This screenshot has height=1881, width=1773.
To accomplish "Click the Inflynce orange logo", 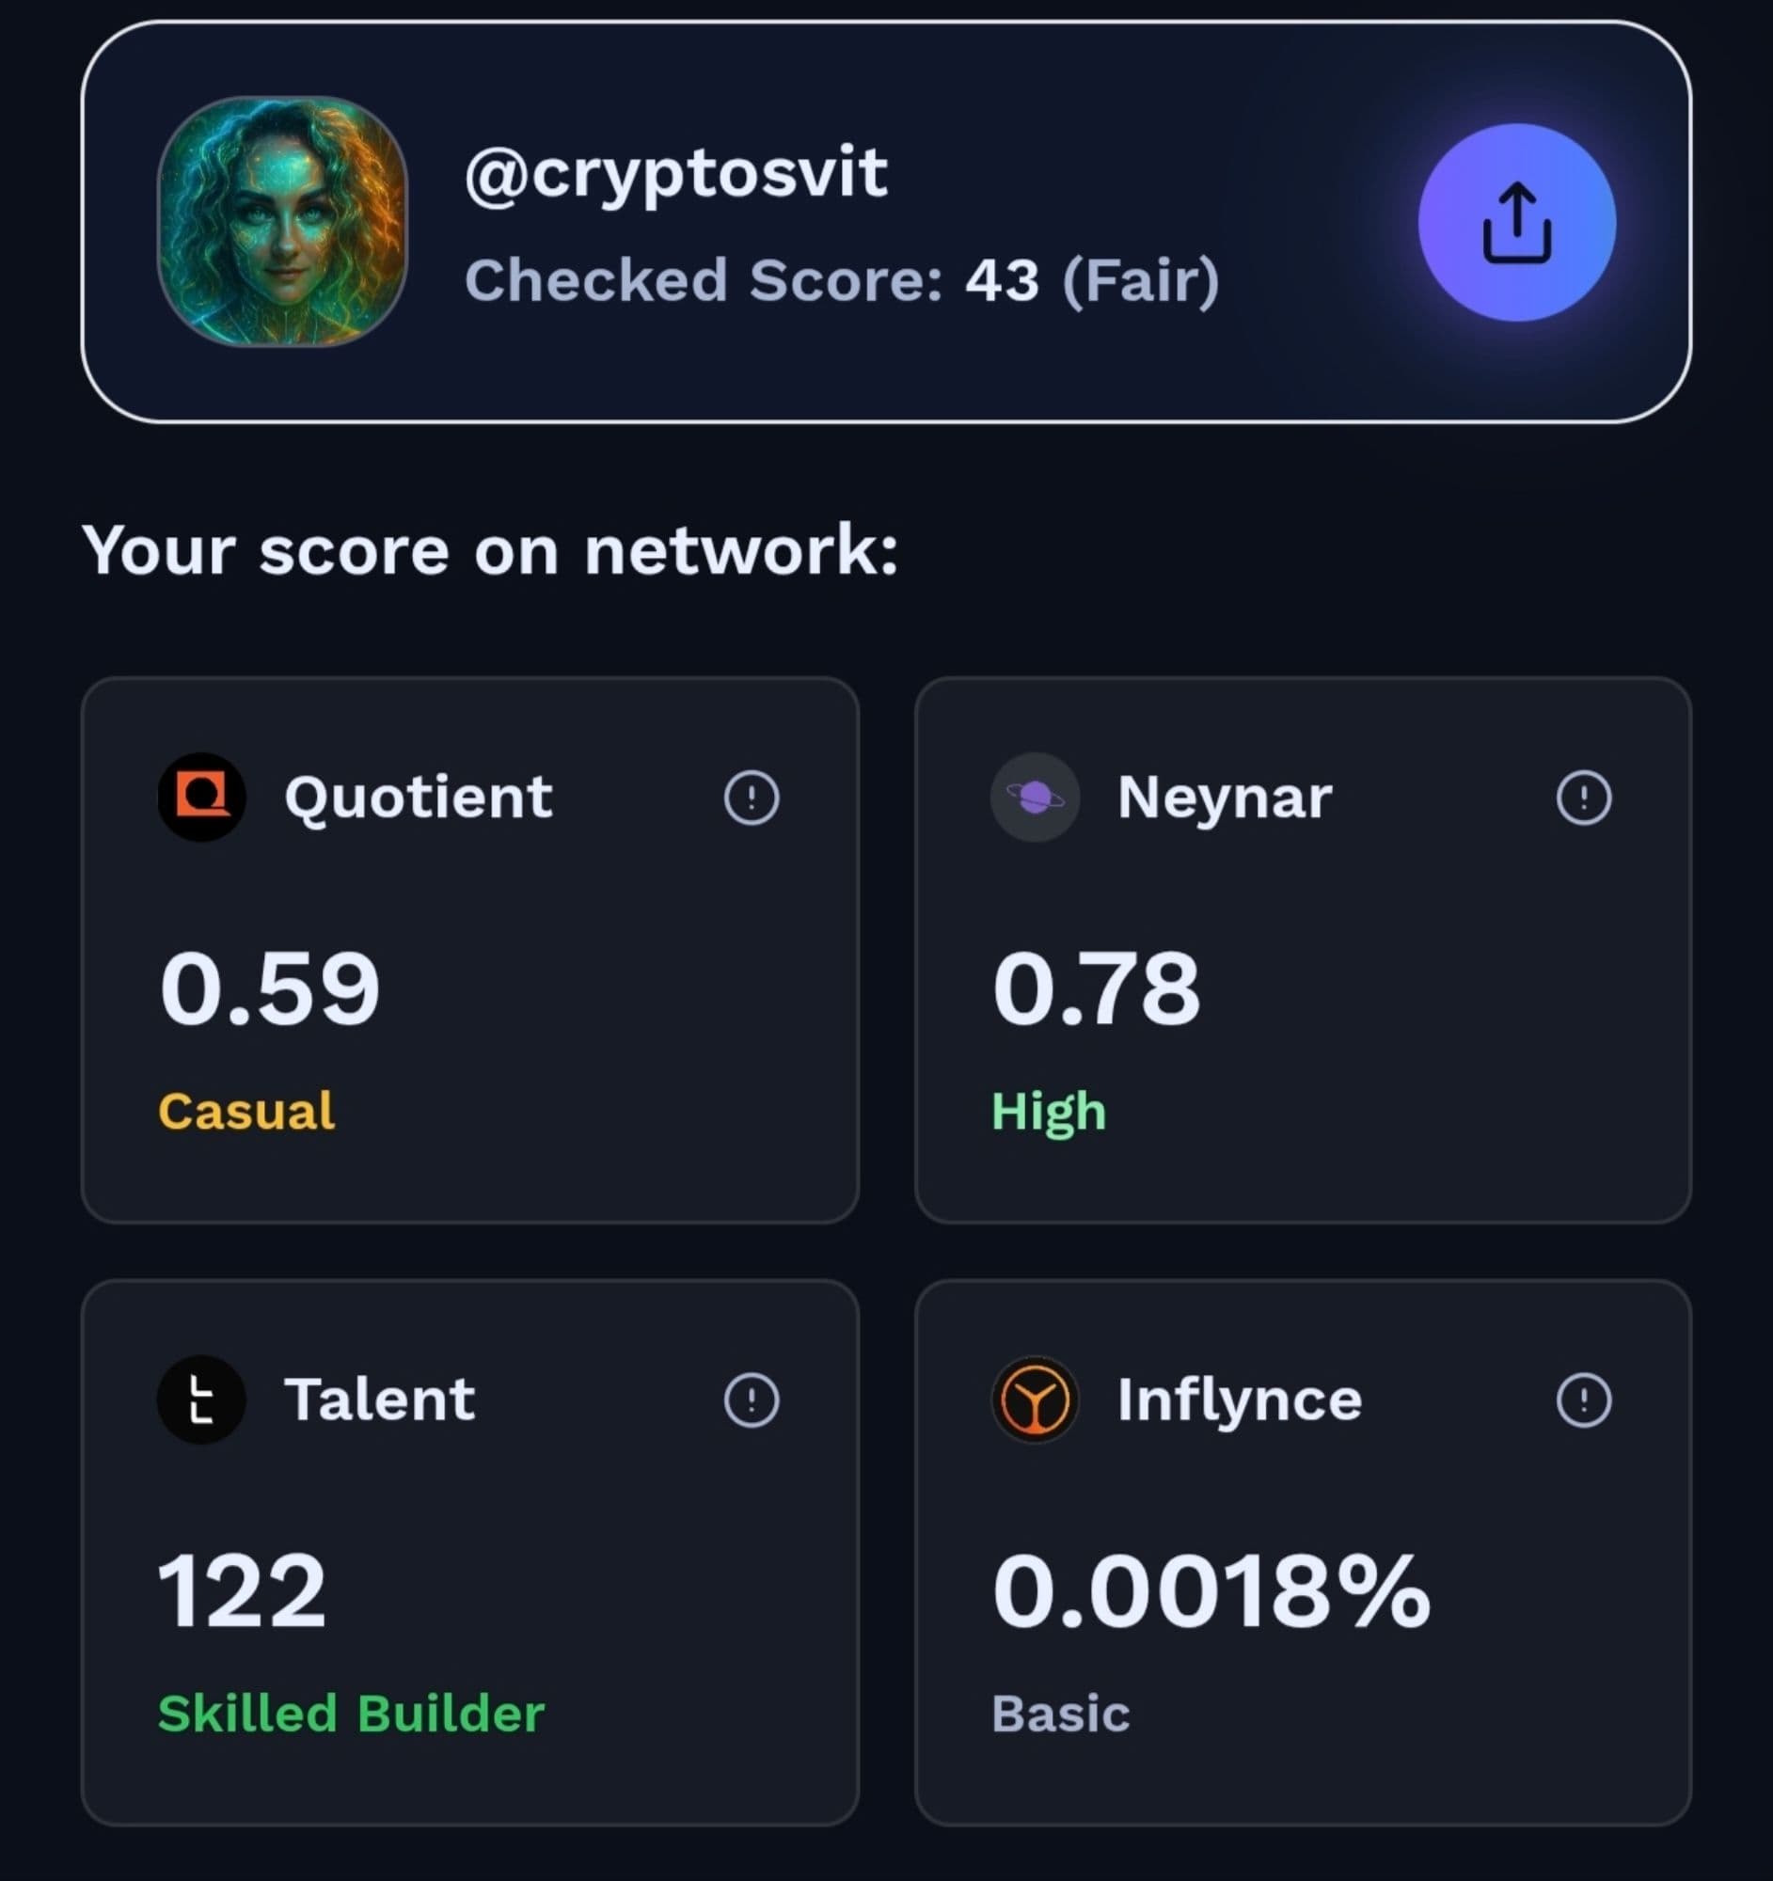I will point(1034,1399).
